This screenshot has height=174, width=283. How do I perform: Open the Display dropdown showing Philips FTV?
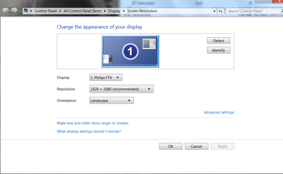106,77
